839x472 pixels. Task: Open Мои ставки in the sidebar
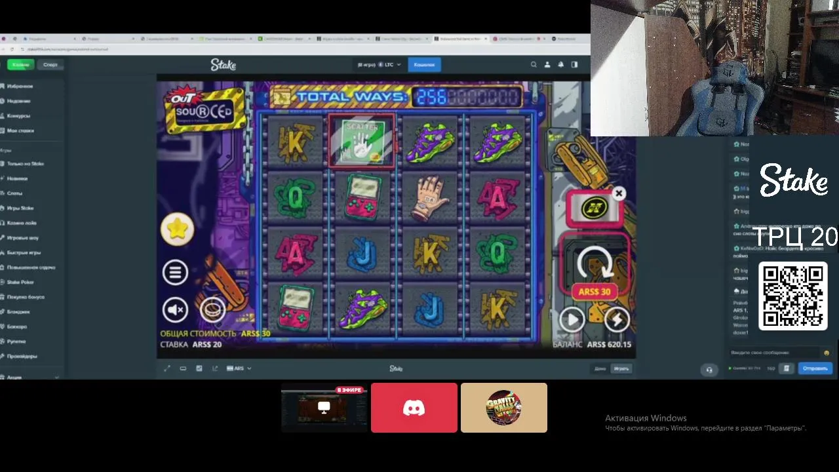point(20,130)
